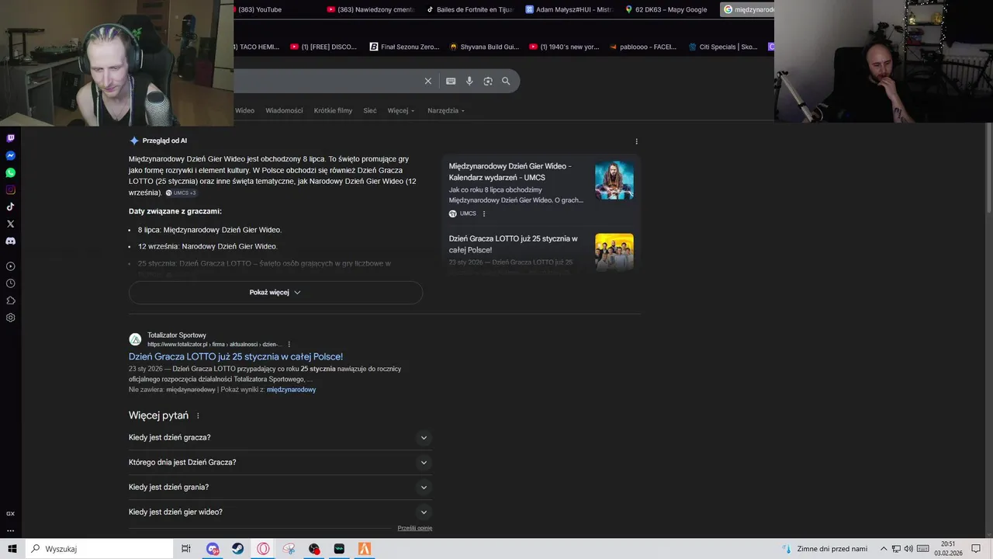Open Steam from the taskbar

(x=238, y=549)
